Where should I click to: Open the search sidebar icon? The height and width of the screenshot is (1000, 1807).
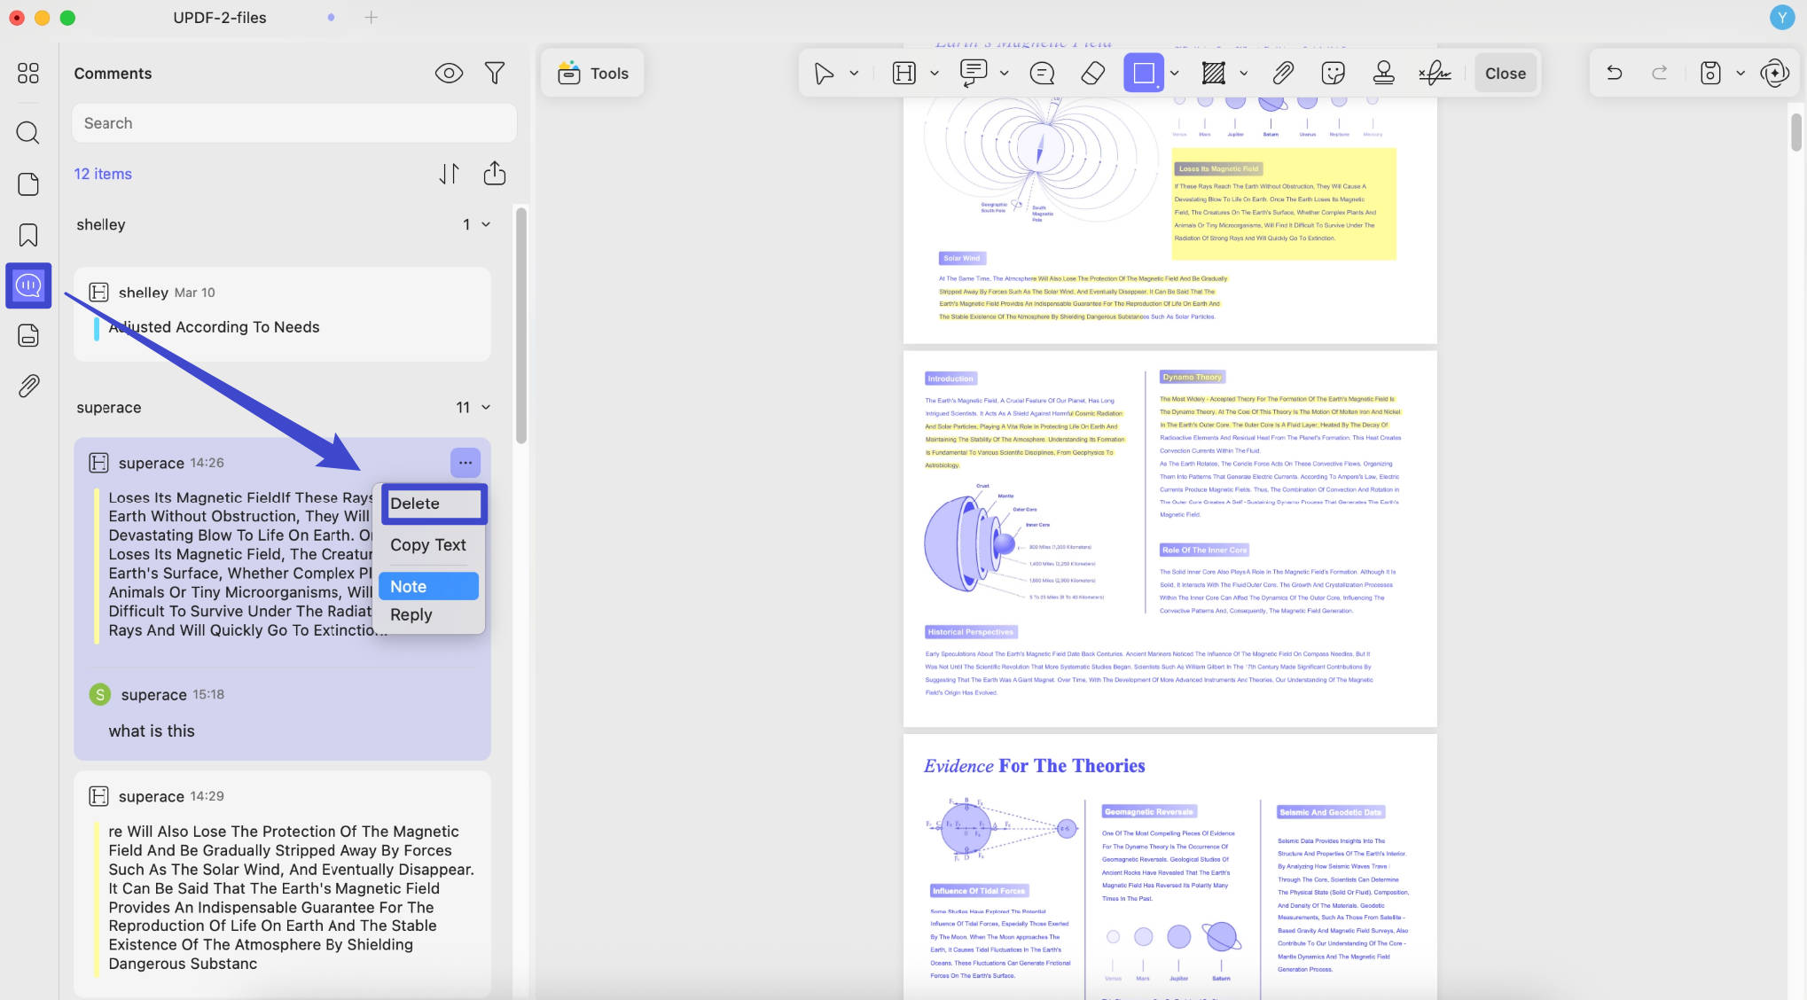[x=28, y=133]
